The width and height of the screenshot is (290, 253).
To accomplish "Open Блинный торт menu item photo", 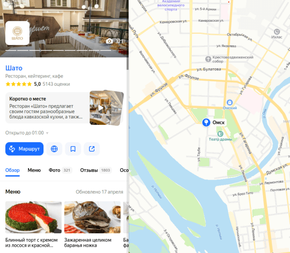I will [x=33, y=217].
